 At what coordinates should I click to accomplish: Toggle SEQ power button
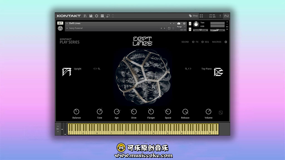pyautogui.click(x=203, y=42)
